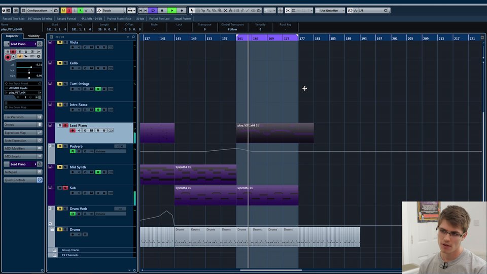Click the FX Channels folder row
Image resolution: width=487 pixels, height=274 pixels.
click(x=92, y=255)
